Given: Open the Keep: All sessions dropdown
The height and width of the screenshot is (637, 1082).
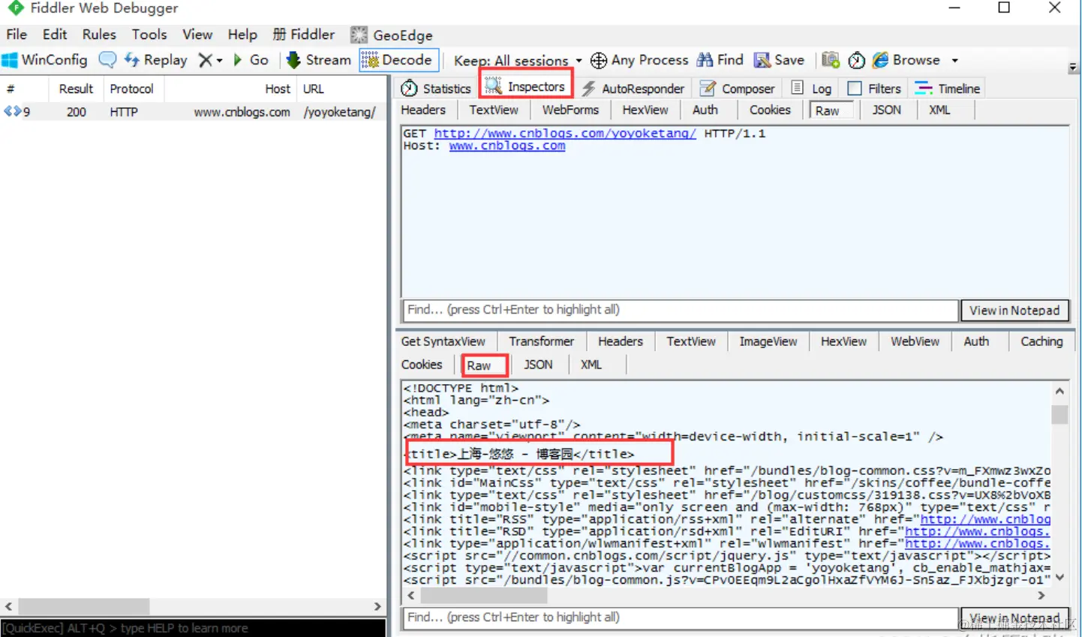Looking at the screenshot, I should (518, 61).
